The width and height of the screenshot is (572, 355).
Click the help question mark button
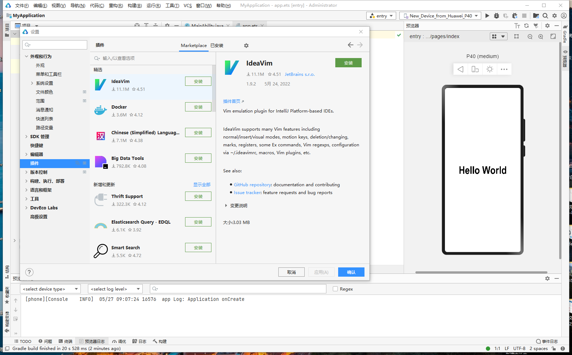[29, 272]
